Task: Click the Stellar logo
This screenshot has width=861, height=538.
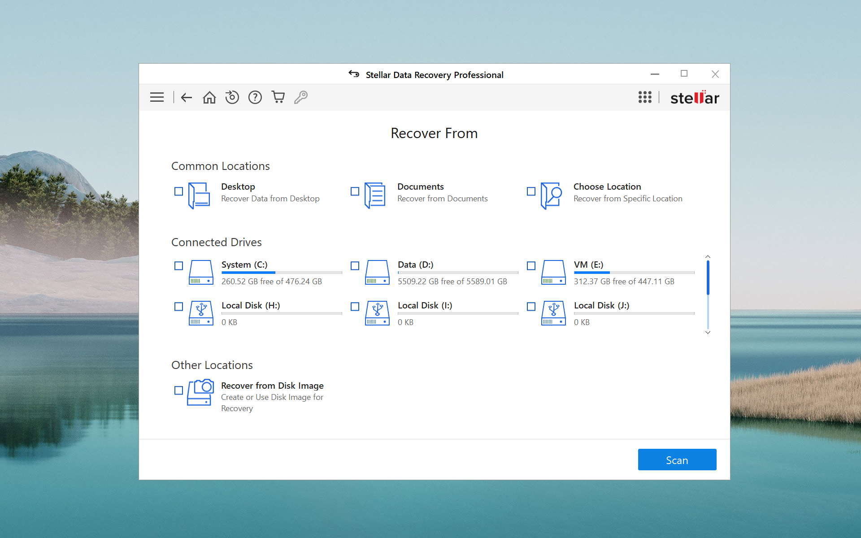Action: (695, 97)
